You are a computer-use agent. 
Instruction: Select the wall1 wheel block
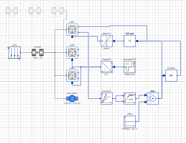tap(72, 30)
